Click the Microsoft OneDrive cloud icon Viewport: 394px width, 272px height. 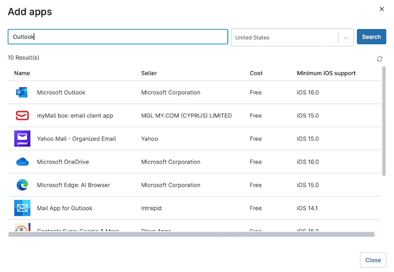tap(22, 162)
